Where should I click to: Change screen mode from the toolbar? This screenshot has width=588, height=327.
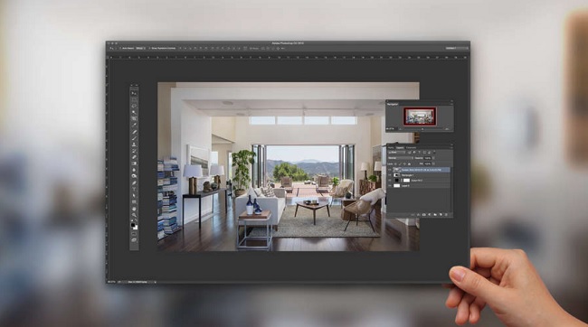coord(134,239)
